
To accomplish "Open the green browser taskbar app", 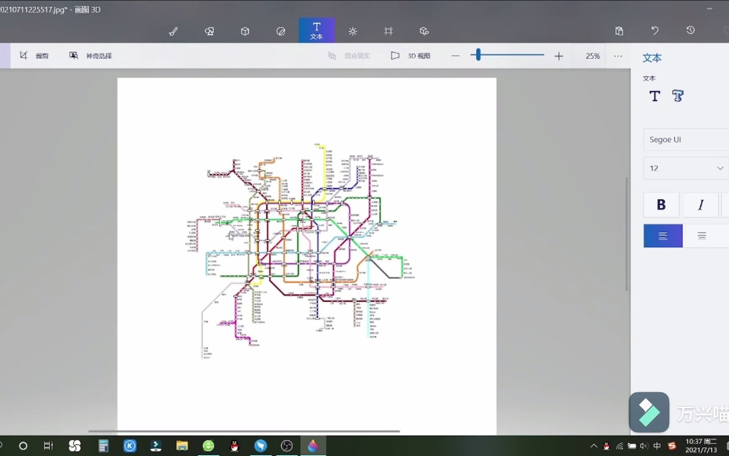I will [208, 446].
